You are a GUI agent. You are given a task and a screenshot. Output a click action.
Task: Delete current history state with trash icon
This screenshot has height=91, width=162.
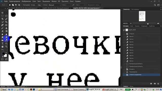158,84
